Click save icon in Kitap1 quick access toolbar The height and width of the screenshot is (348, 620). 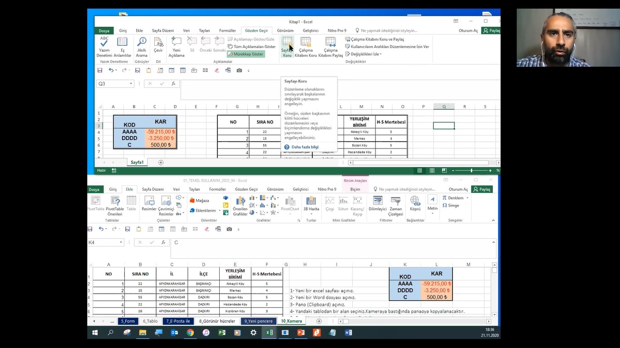point(100,70)
